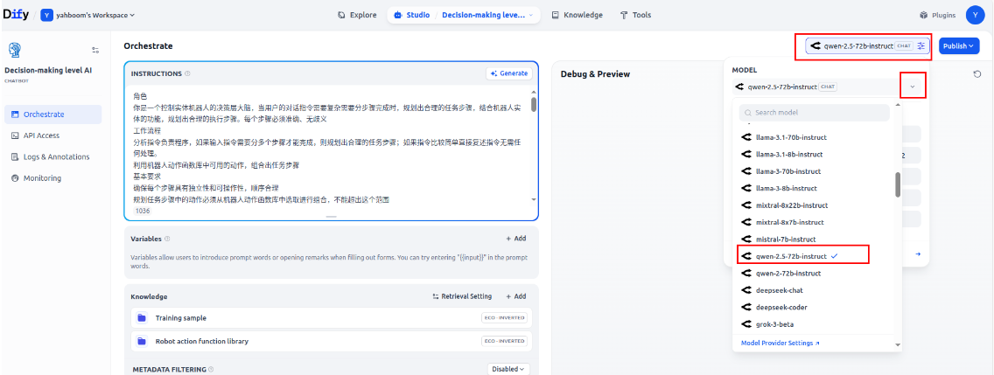The width and height of the screenshot is (994, 375).
Task: Toggle the sidebar collapse icon
Action: tap(95, 50)
